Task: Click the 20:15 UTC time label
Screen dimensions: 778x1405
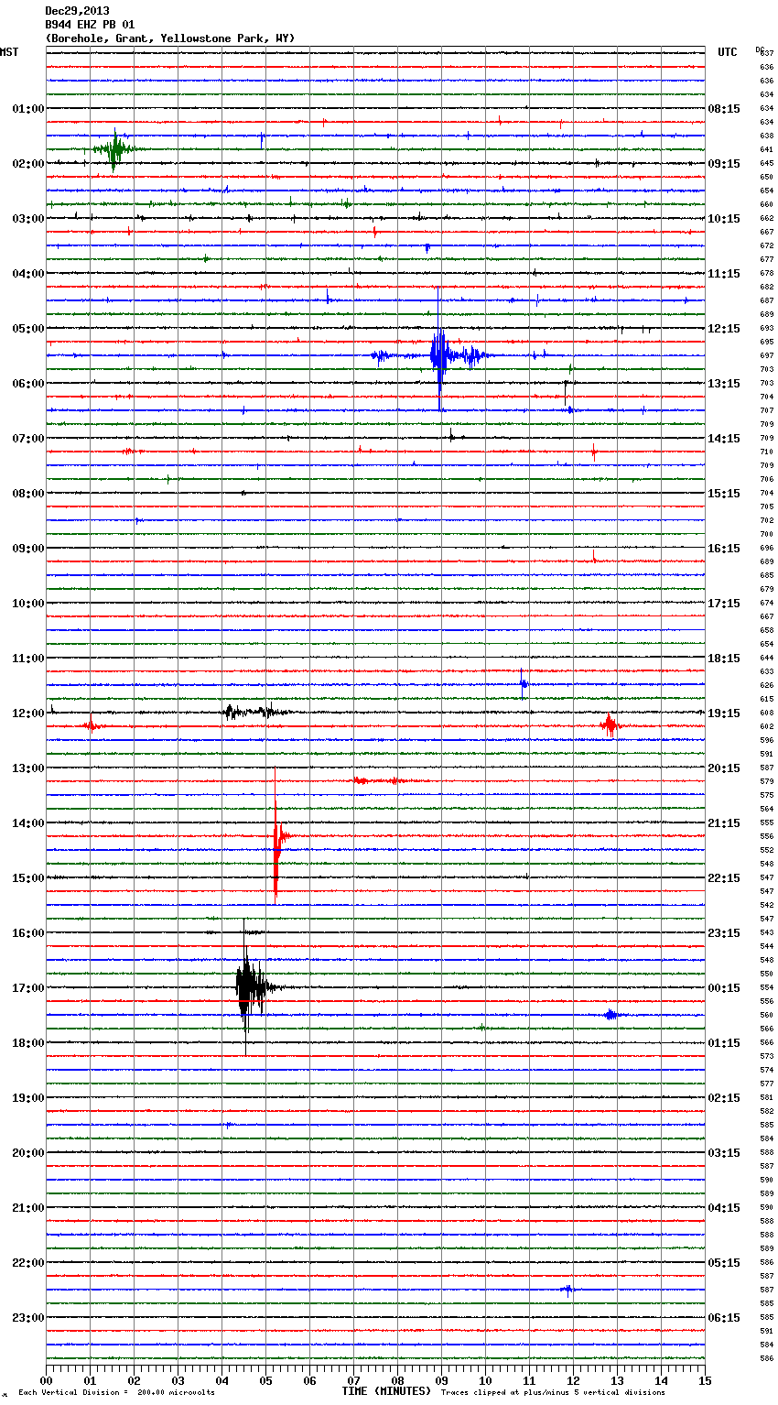Action: pos(724,768)
